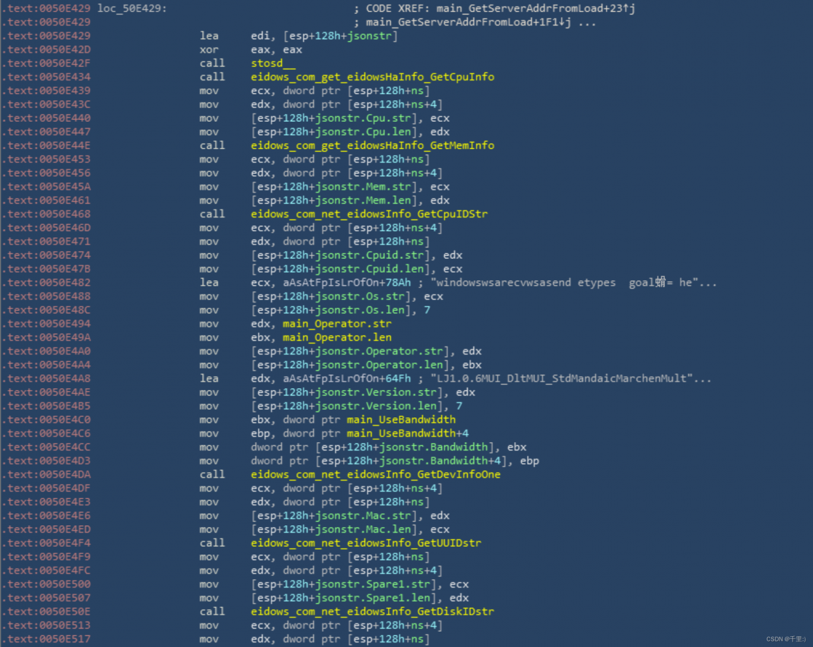
Task: Select the eidows_com_net_eidowsInfo_GetUUIDstr function name
Action: click(366, 543)
